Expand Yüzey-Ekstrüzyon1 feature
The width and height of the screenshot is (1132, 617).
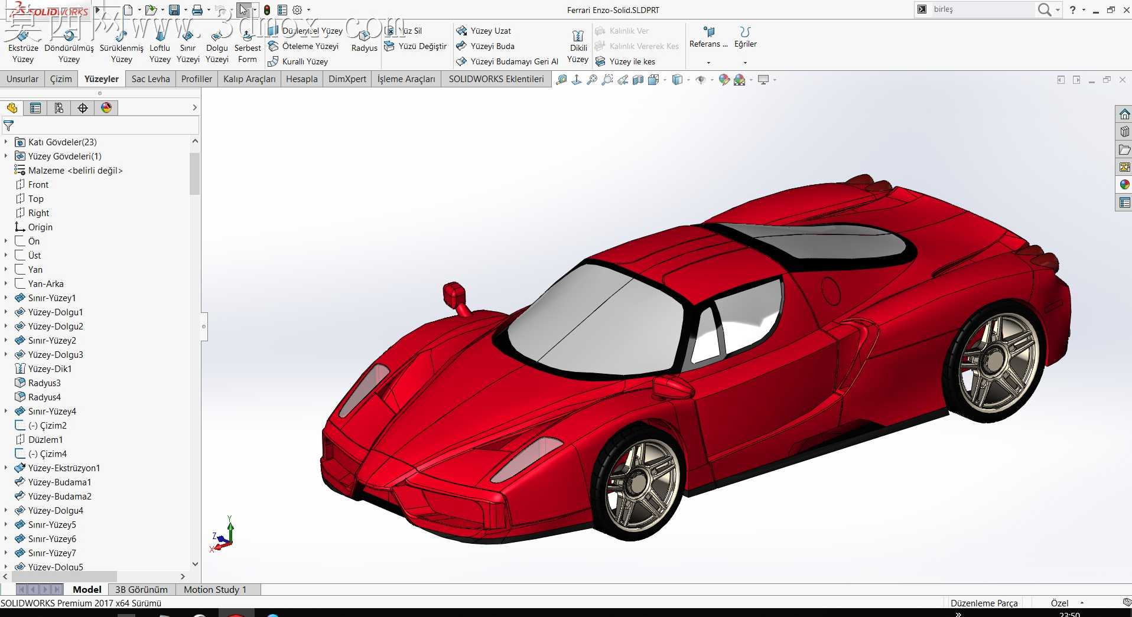[x=6, y=468]
